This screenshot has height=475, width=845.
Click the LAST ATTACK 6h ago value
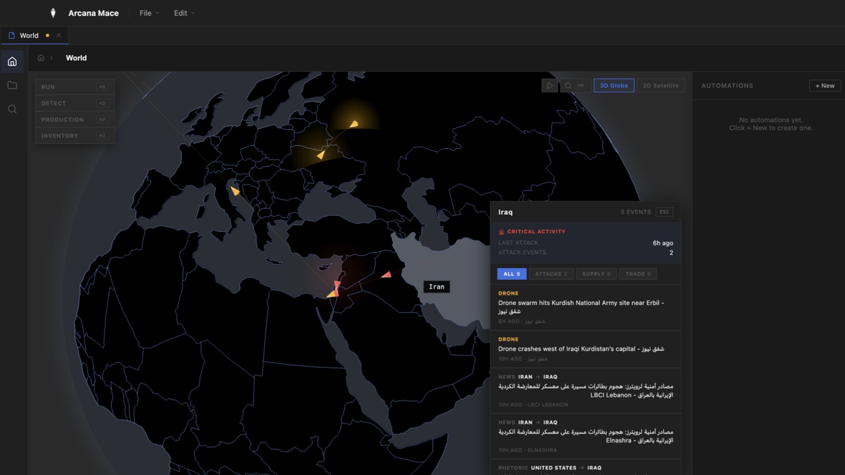point(663,243)
